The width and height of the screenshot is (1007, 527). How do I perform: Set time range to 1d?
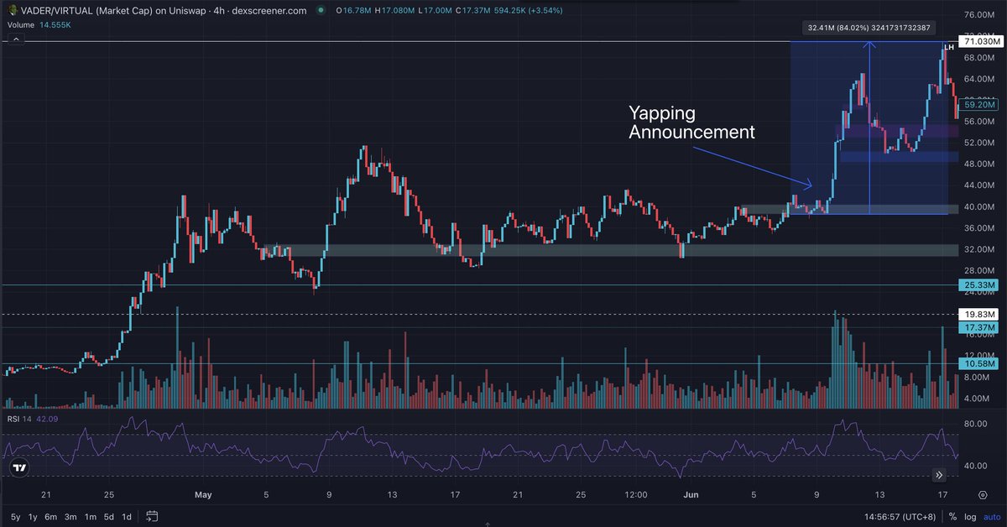[x=127, y=516]
